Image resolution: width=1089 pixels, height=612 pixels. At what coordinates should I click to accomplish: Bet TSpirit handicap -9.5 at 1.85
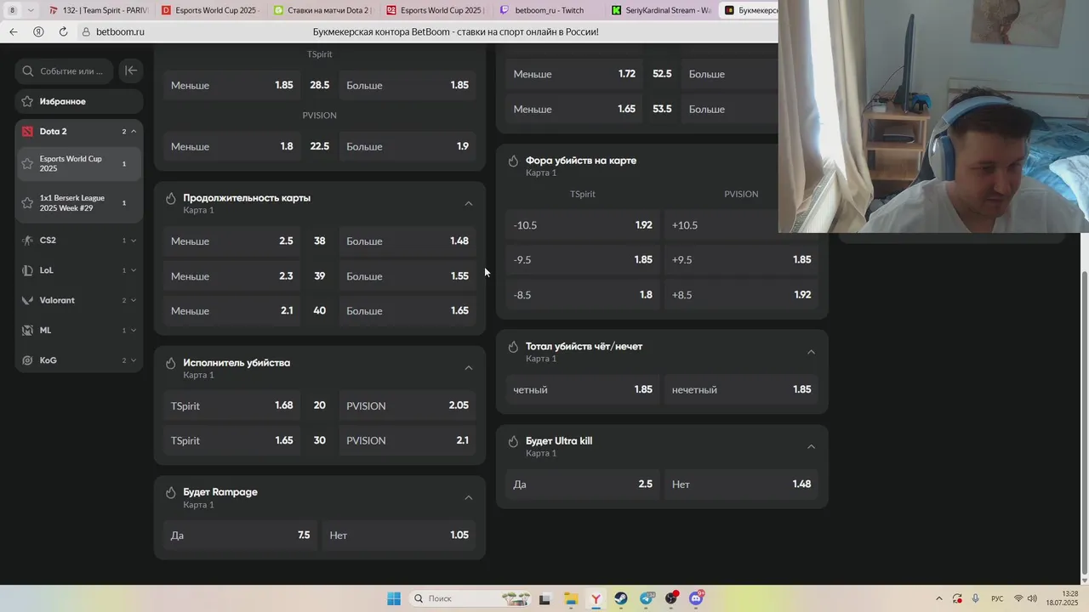(583, 260)
